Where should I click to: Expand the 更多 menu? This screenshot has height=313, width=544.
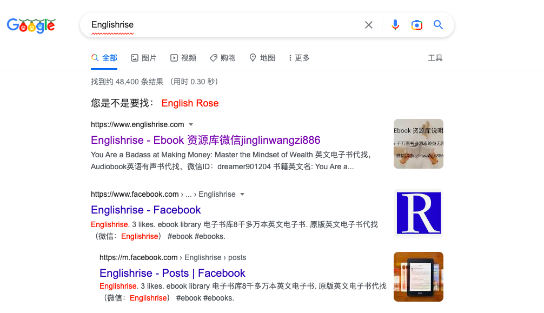click(x=299, y=58)
